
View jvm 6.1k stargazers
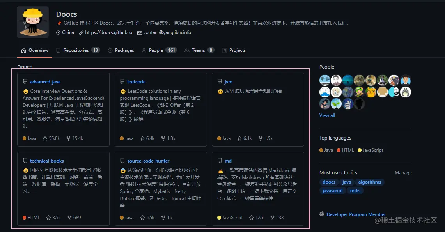(x=245, y=138)
